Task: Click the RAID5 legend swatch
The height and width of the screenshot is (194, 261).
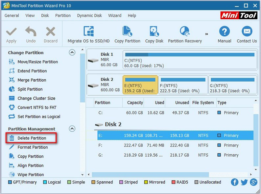Action: pos(173,182)
